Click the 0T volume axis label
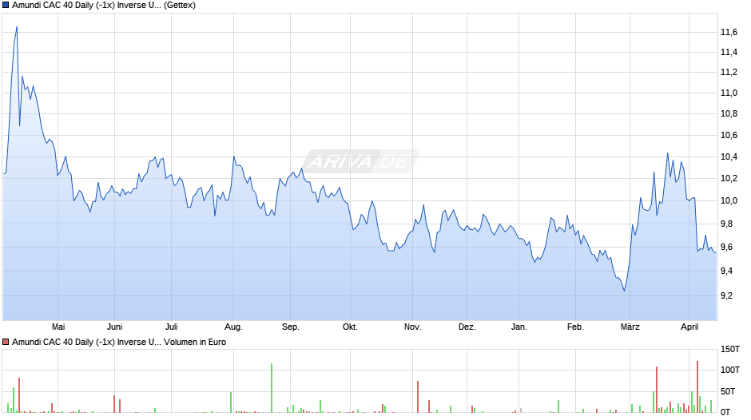751x420 pixels. pyautogui.click(x=725, y=412)
